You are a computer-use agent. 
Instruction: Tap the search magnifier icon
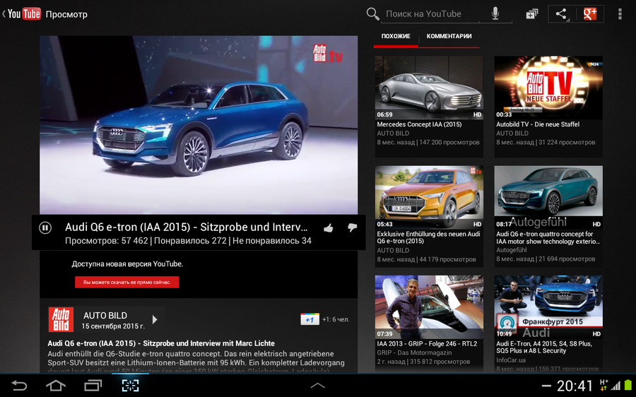[372, 14]
